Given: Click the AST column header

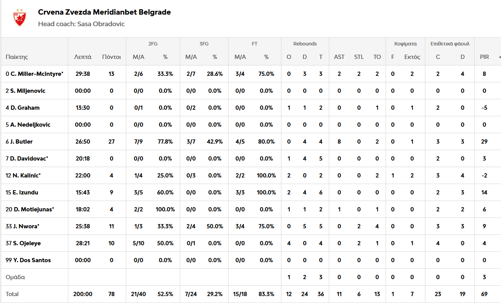Looking at the screenshot, I should 339,57.
